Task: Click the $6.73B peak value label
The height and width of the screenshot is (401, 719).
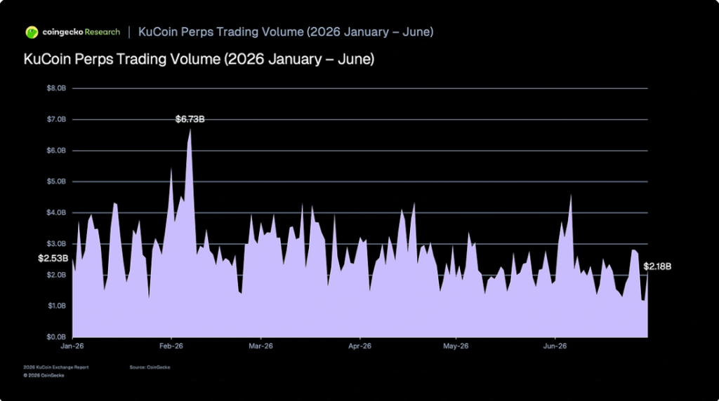Action: pyautogui.click(x=190, y=119)
